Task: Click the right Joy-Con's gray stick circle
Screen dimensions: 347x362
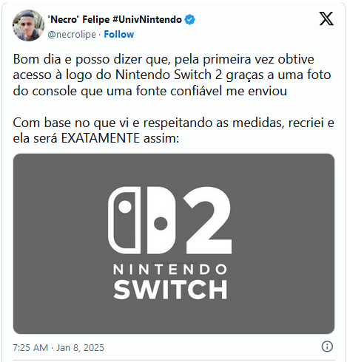Action: pyautogui.click(x=161, y=224)
